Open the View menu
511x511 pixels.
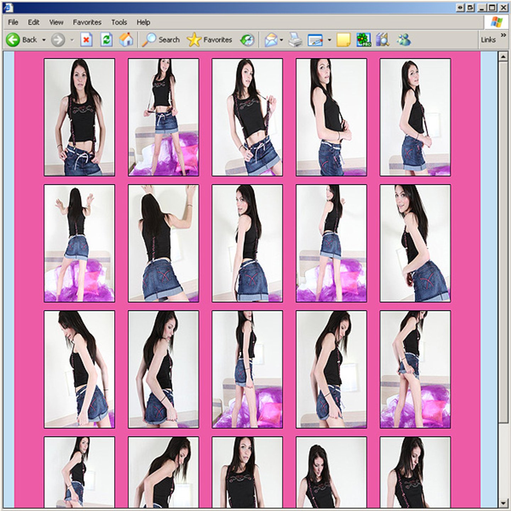pyautogui.click(x=56, y=22)
